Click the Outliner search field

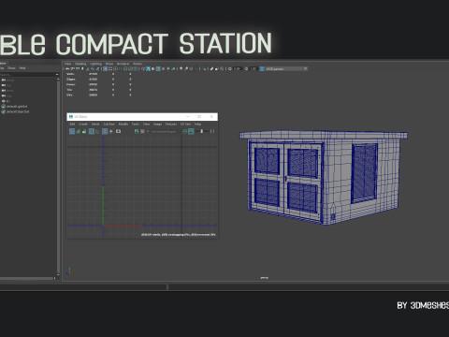tap(27, 75)
